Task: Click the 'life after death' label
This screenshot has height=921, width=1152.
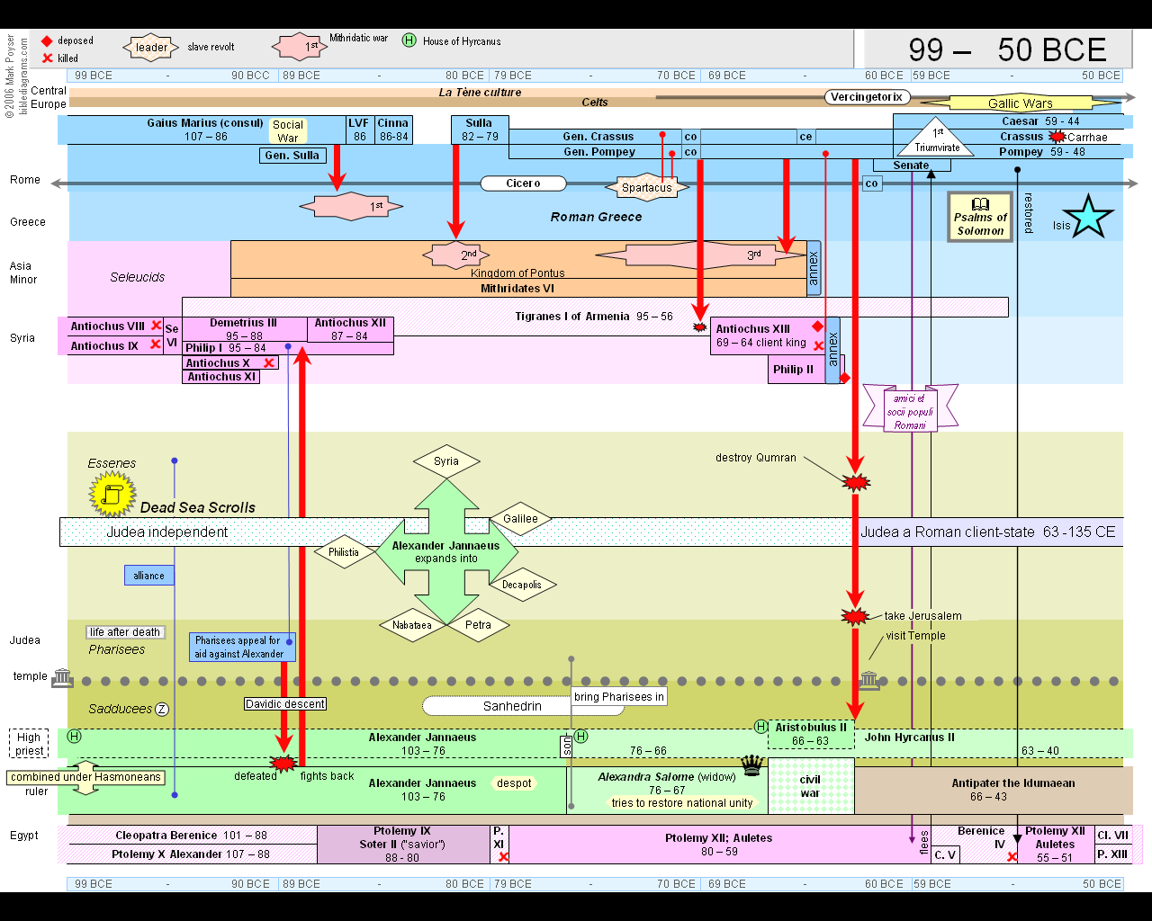Action: [x=125, y=632]
